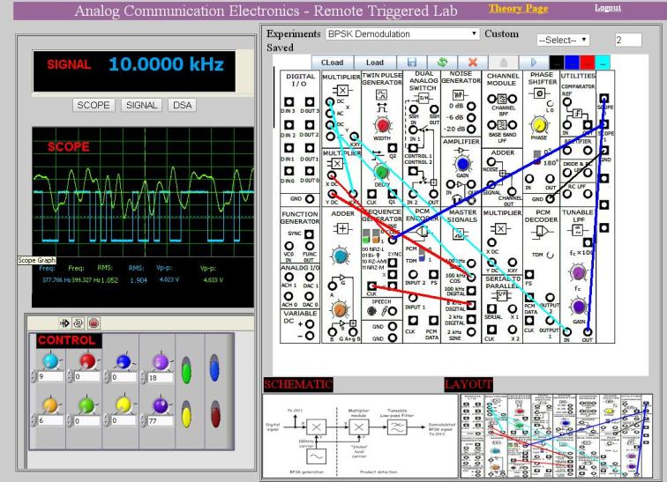Click the stepper arrows beside value 18
This screenshot has width=667, height=482.
[x=146, y=377]
